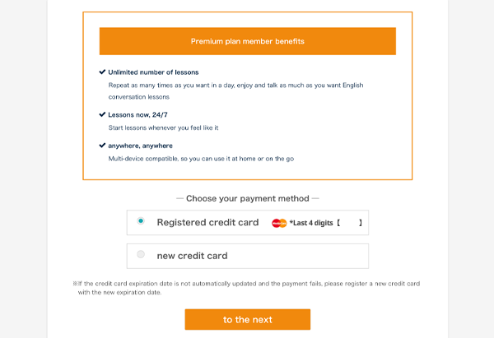Click the 'Unlimited number of lessons' heading
This screenshot has height=338, width=494.
tap(153, 72)
